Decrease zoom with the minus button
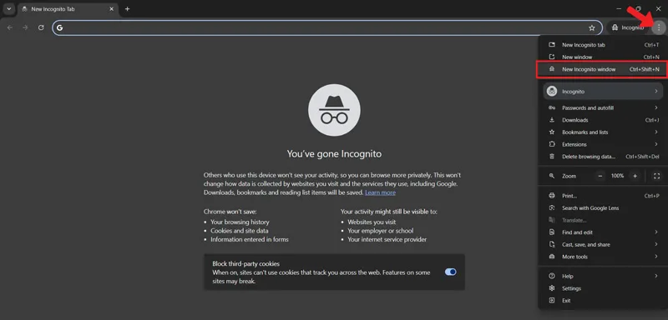The image size is (668, 320). point(600,176)
